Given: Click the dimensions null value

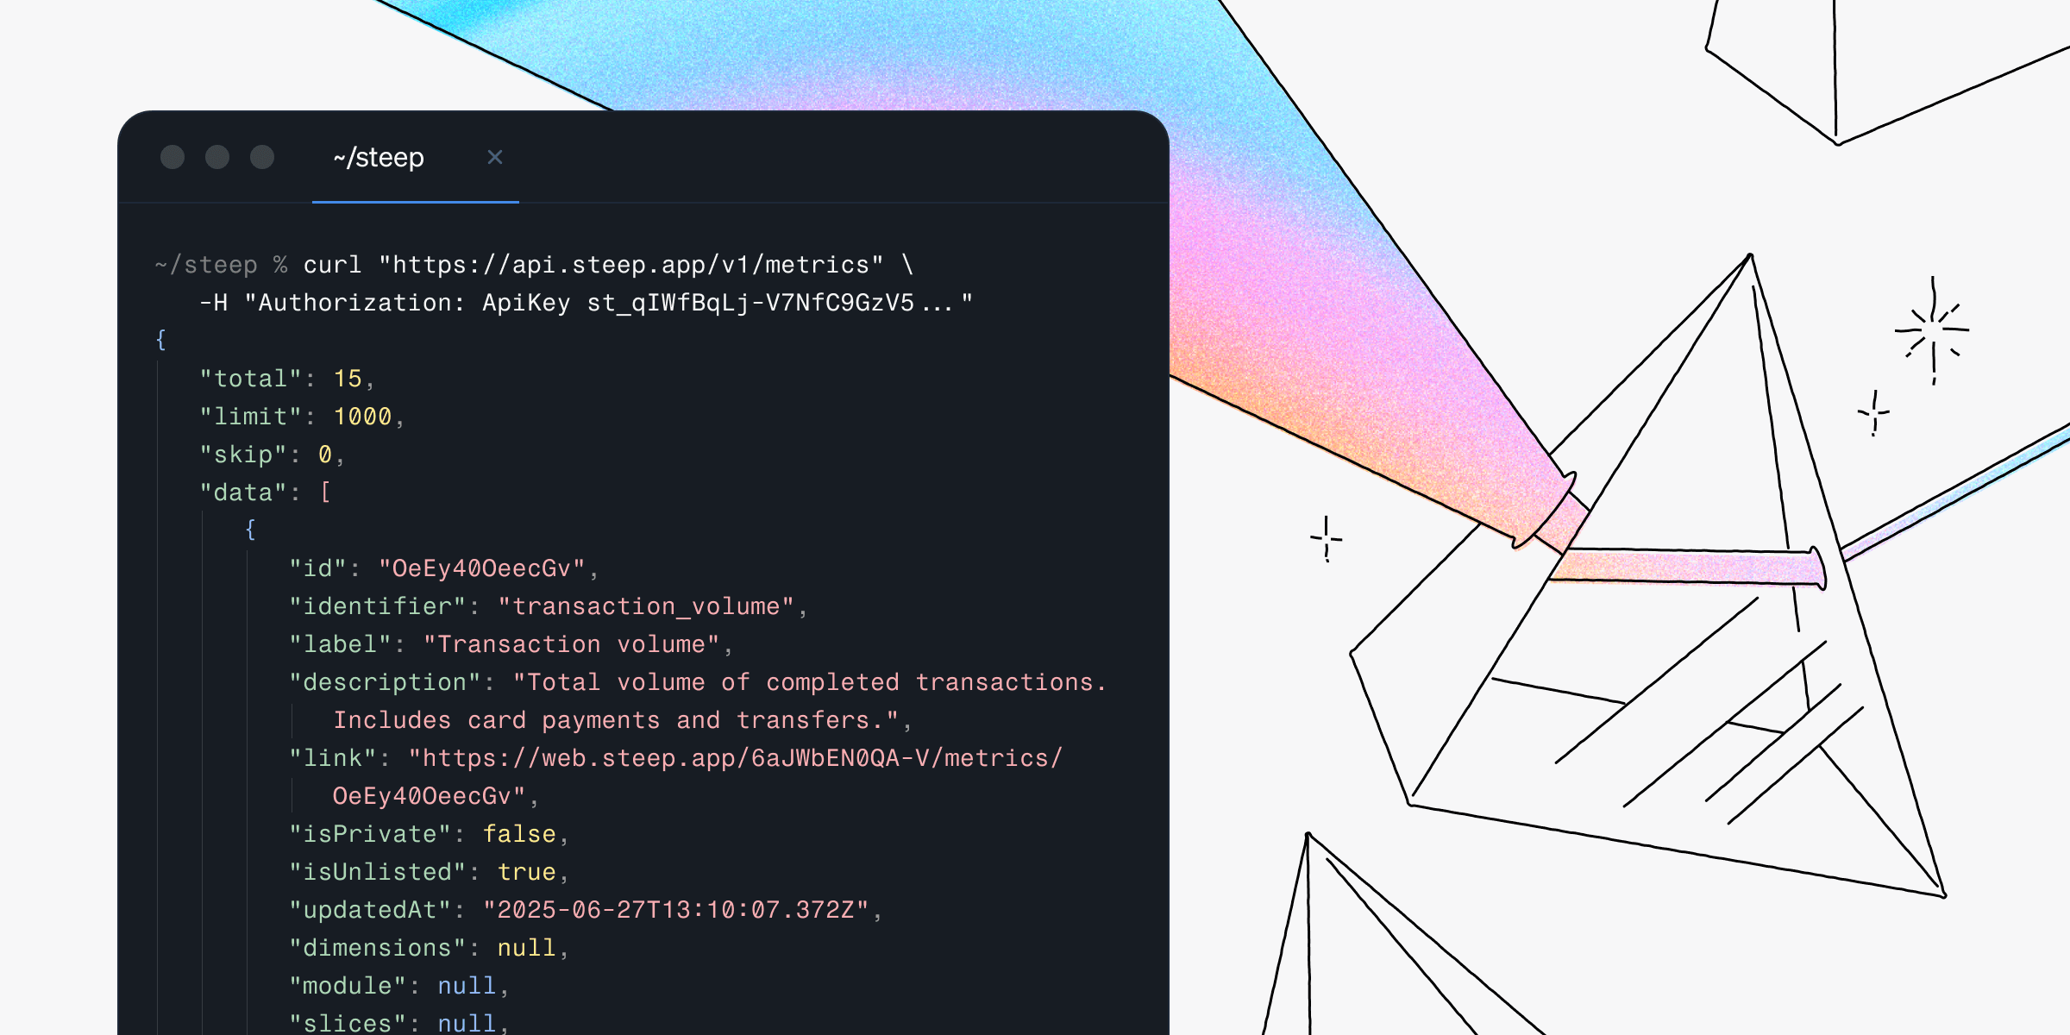Looking at the screenshot, I should pos(526,948).
